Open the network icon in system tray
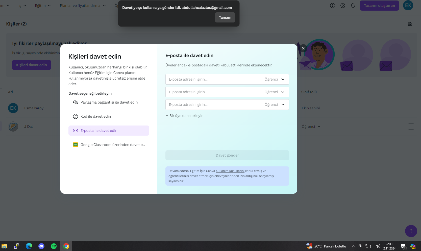Image resolution: width=421 pixels, height=251 pixels. [372, 246]
